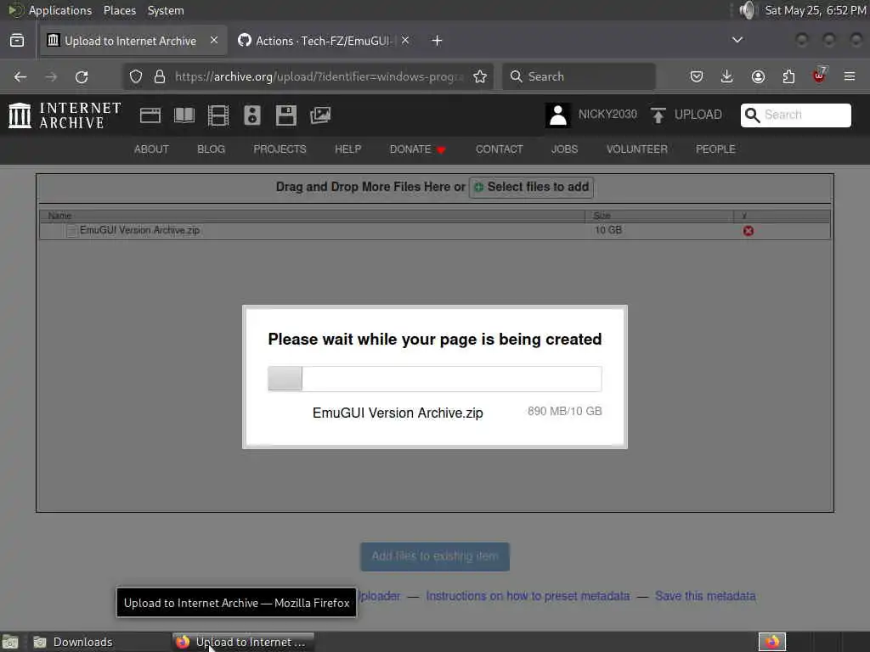Open the tracking protection shield icon
Viewport: 870px width, 652px height.
pos(136,76)
